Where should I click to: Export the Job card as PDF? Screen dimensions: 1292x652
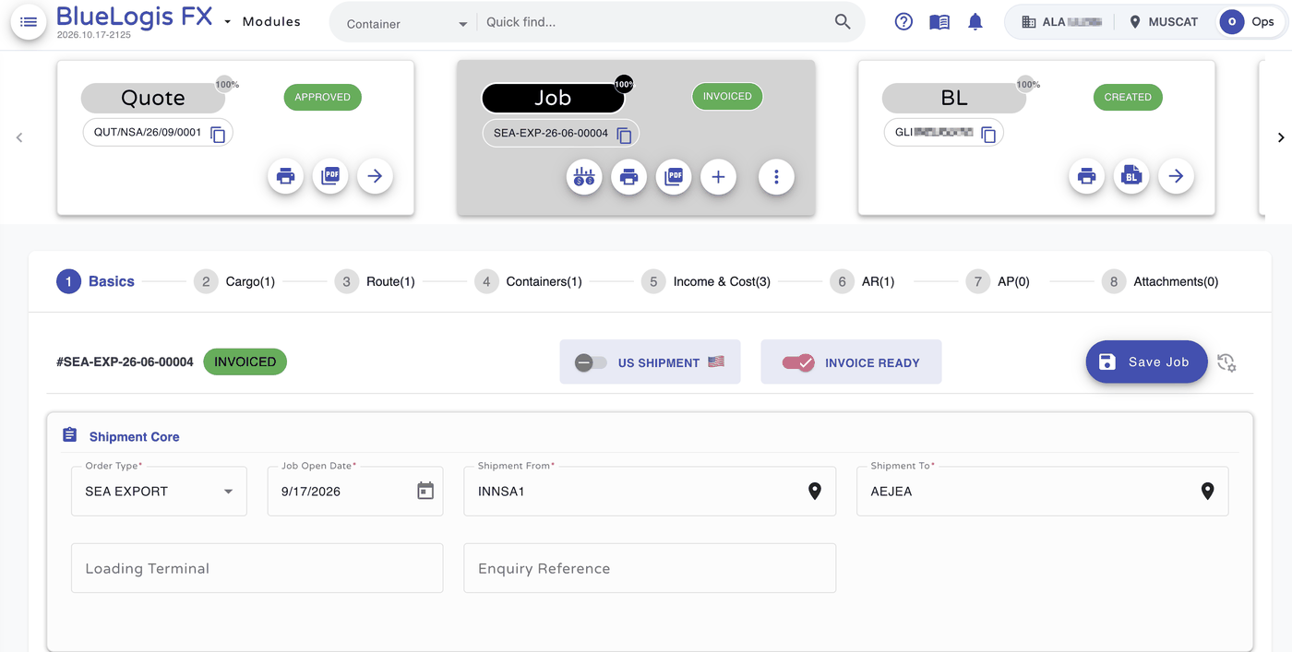[674, 176]
